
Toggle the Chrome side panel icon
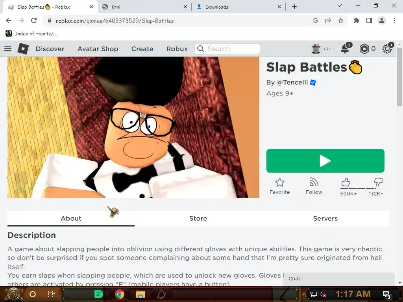point(369,20)
